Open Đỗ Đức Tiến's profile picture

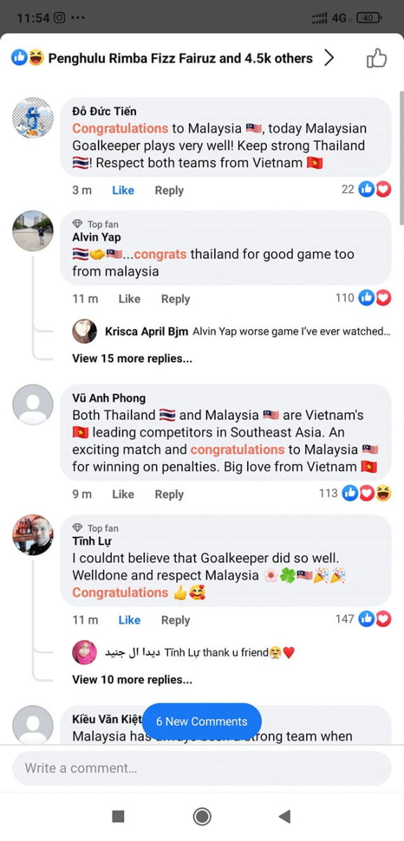pyautogui.click(x=33, y=118)
